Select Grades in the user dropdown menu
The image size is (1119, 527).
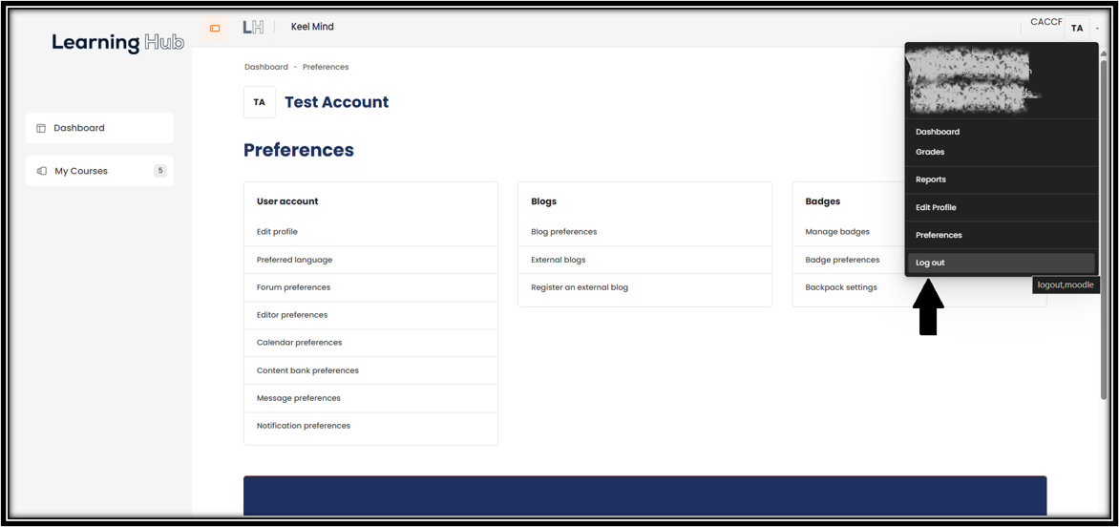point(930,152)
